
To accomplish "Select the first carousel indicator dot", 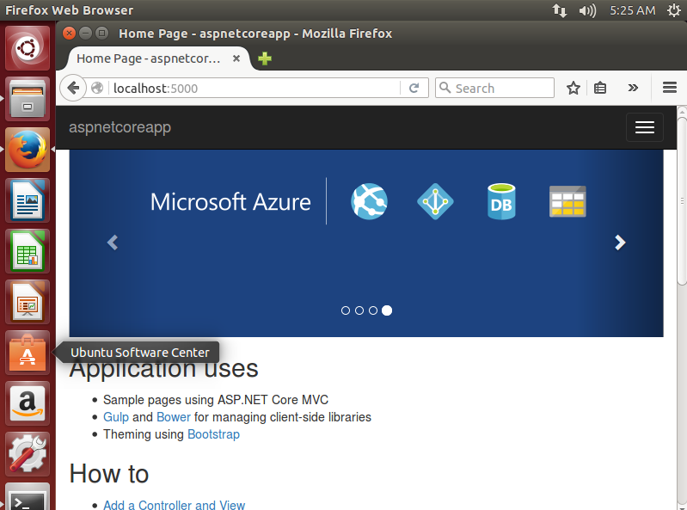I will pos(346,310).
